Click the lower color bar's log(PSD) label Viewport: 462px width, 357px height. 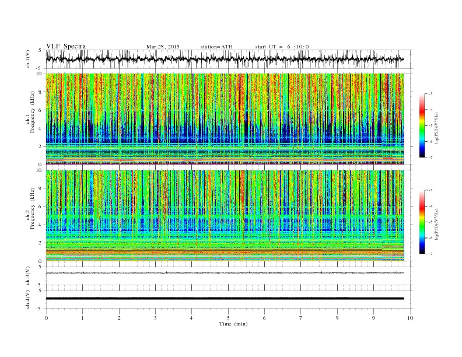(437, 224)
